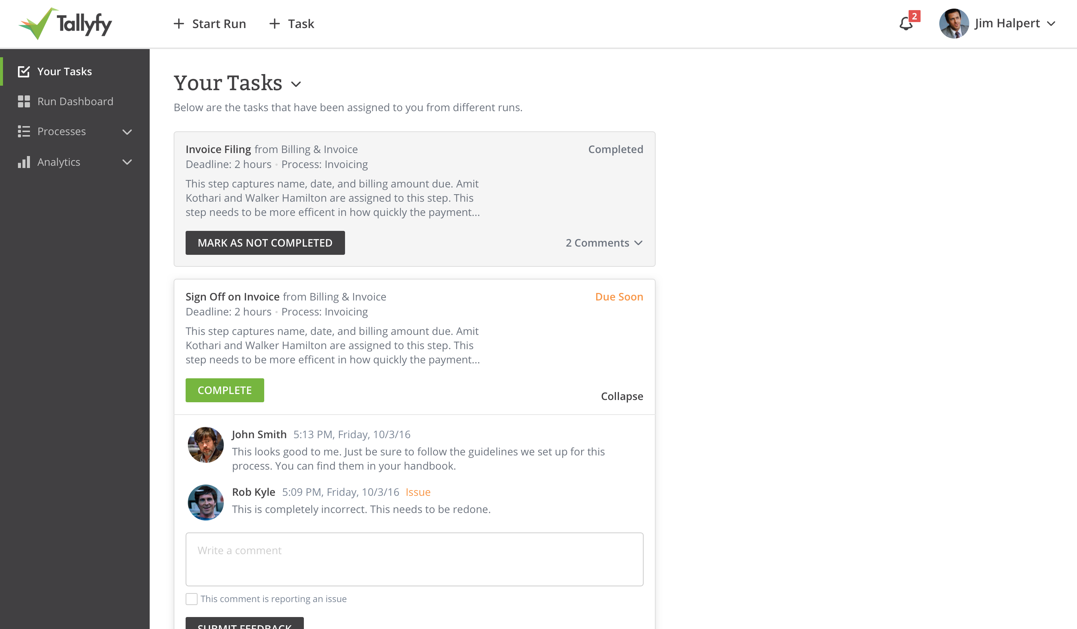Click the Write a comment field
1077x629 pixels.
point(414,559)
